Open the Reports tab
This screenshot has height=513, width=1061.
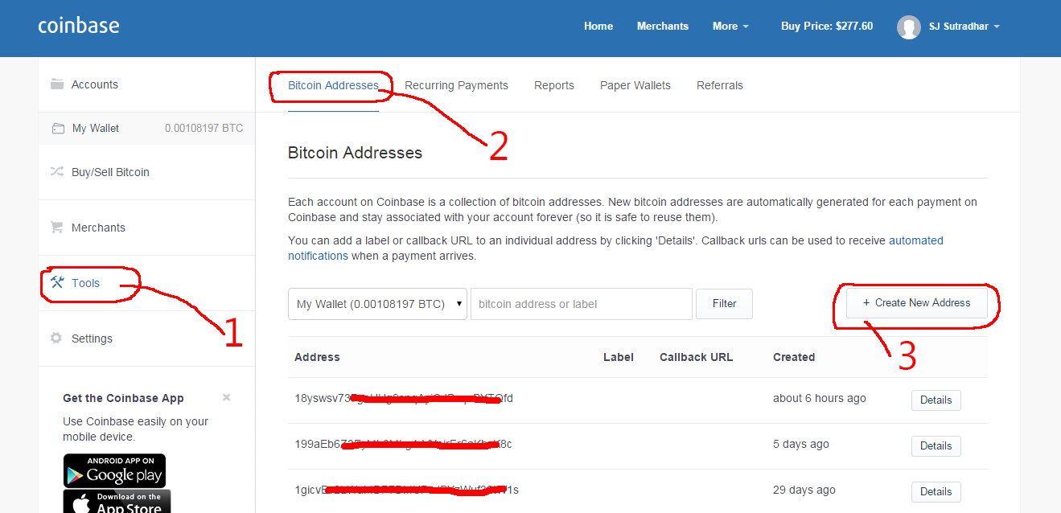554,85
